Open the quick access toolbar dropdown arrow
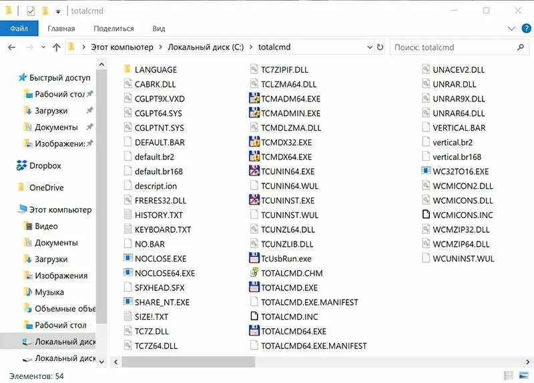 coord(58,11)
